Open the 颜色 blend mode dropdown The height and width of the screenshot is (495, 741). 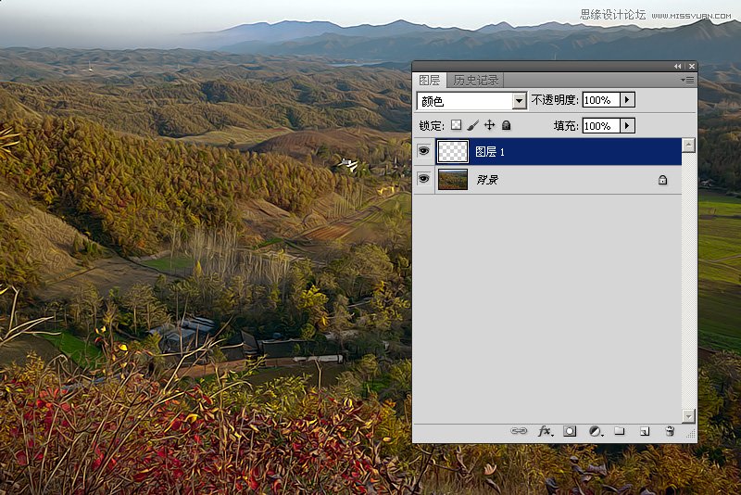pos(471,101)
